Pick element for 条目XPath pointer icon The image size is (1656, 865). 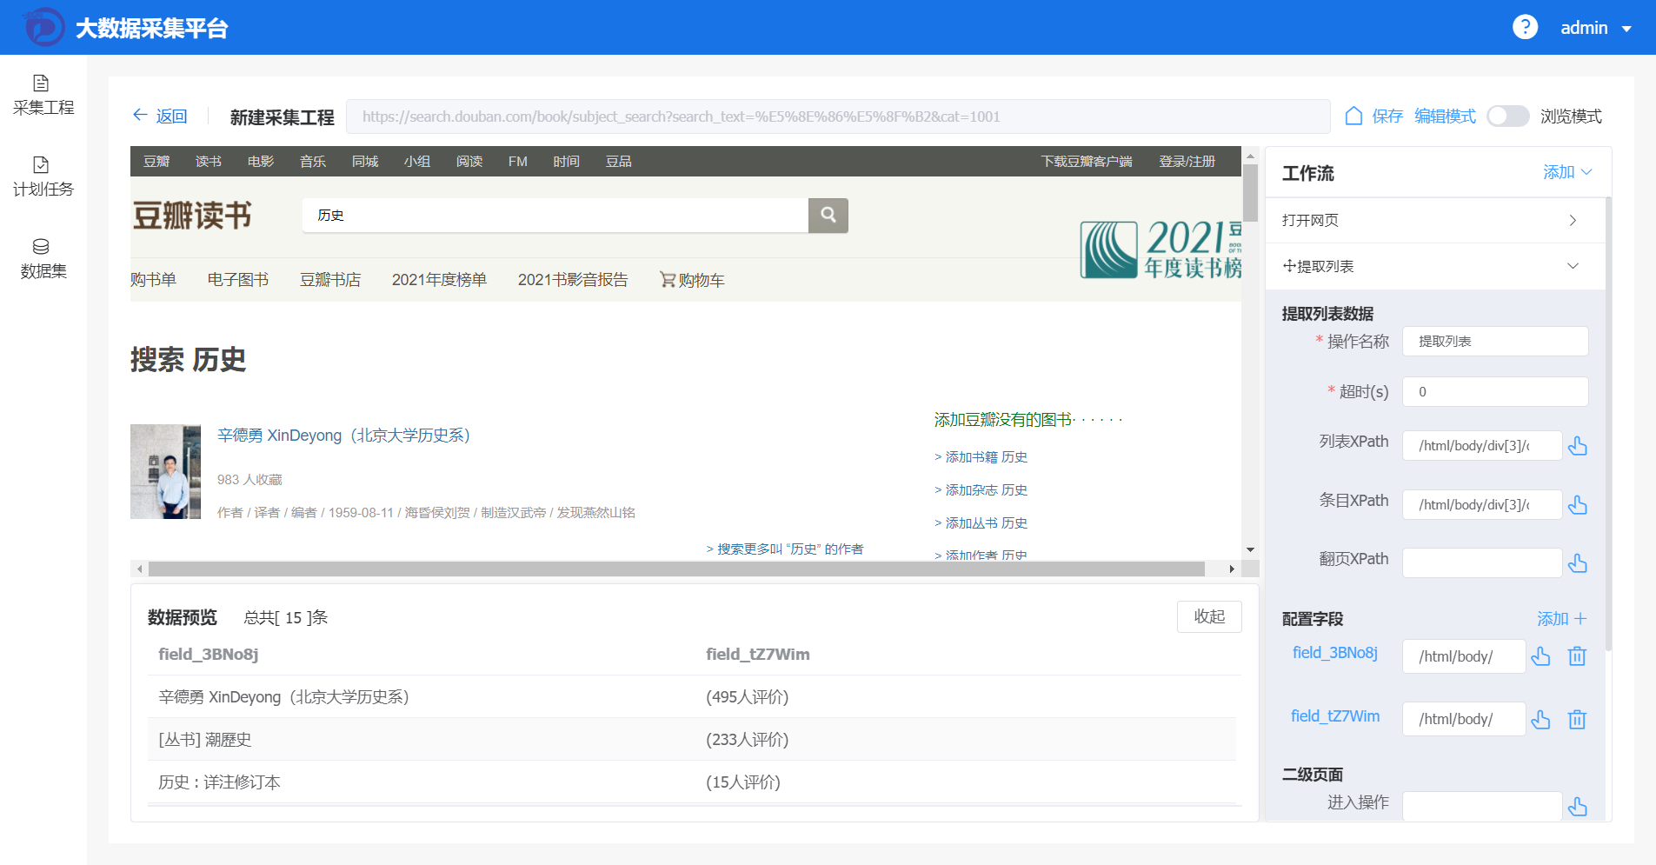click(x=1578, y=505)
